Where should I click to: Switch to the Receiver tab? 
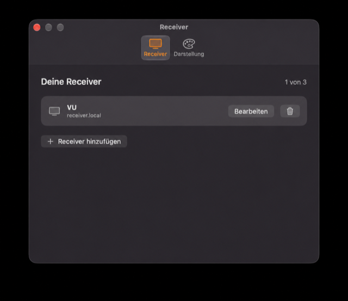pyautogui.click(x=156, y=48)
